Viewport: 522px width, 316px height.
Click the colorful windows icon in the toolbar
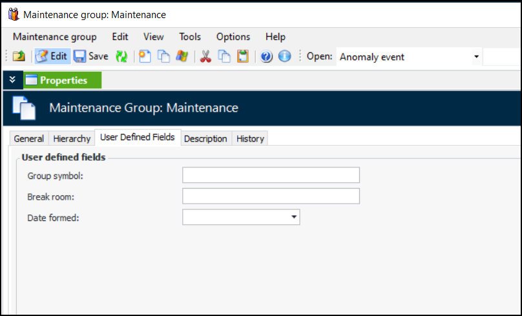pyautogui.click(x=182, y=57)
